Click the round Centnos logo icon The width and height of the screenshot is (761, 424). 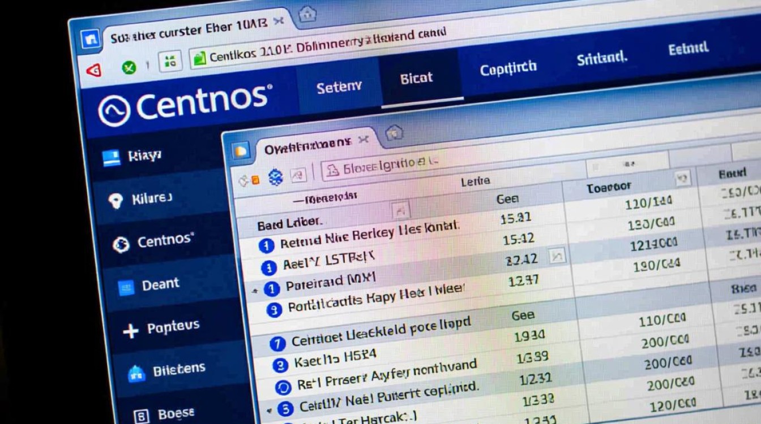coord(114,111)
